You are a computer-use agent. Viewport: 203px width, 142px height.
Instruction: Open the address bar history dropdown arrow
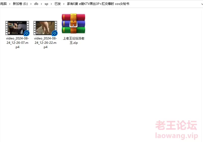(202, 4)
